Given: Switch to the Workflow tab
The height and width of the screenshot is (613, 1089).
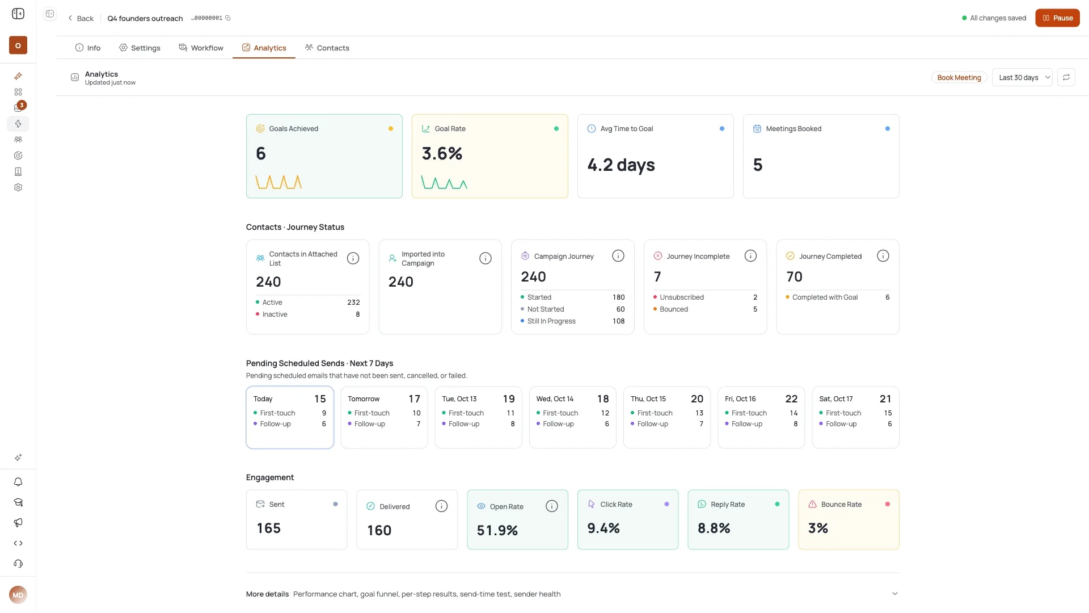Looking at the screenshot, I should point(201,48).
